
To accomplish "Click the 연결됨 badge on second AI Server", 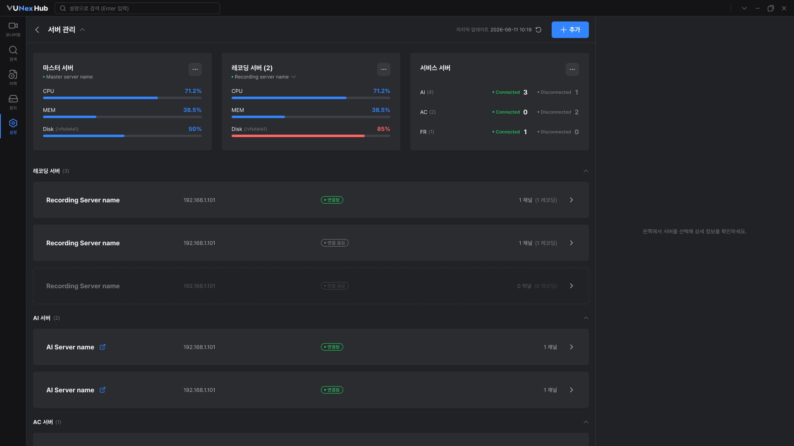I will coord(332,390).
